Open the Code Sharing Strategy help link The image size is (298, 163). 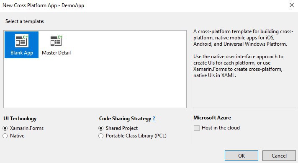point(154,119)
